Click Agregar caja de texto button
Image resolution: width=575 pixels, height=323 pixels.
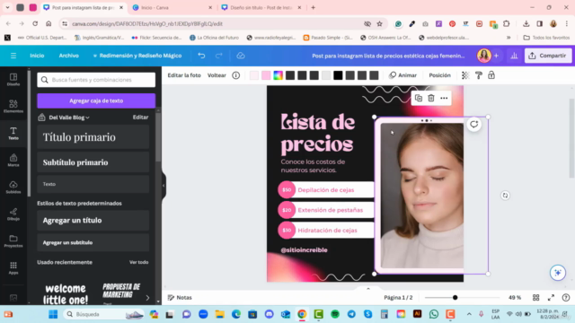96,100
